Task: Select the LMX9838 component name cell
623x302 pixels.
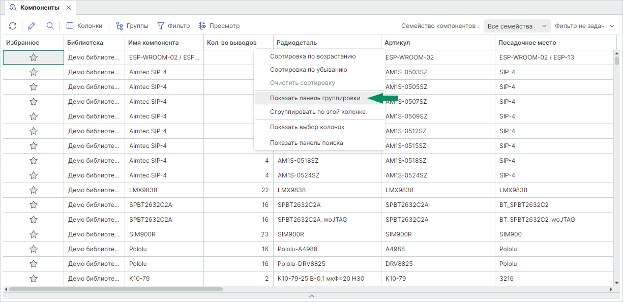Action: coord(164,190)
